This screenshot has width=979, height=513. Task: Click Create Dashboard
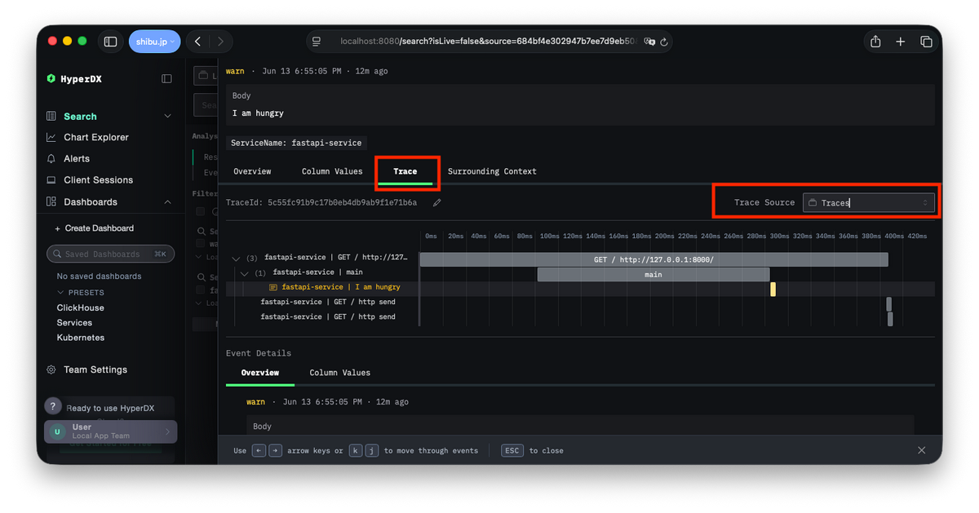(94, 228)
